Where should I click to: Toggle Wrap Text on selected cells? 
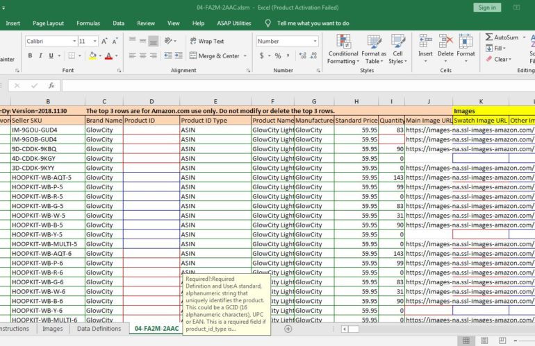(206, 42)
